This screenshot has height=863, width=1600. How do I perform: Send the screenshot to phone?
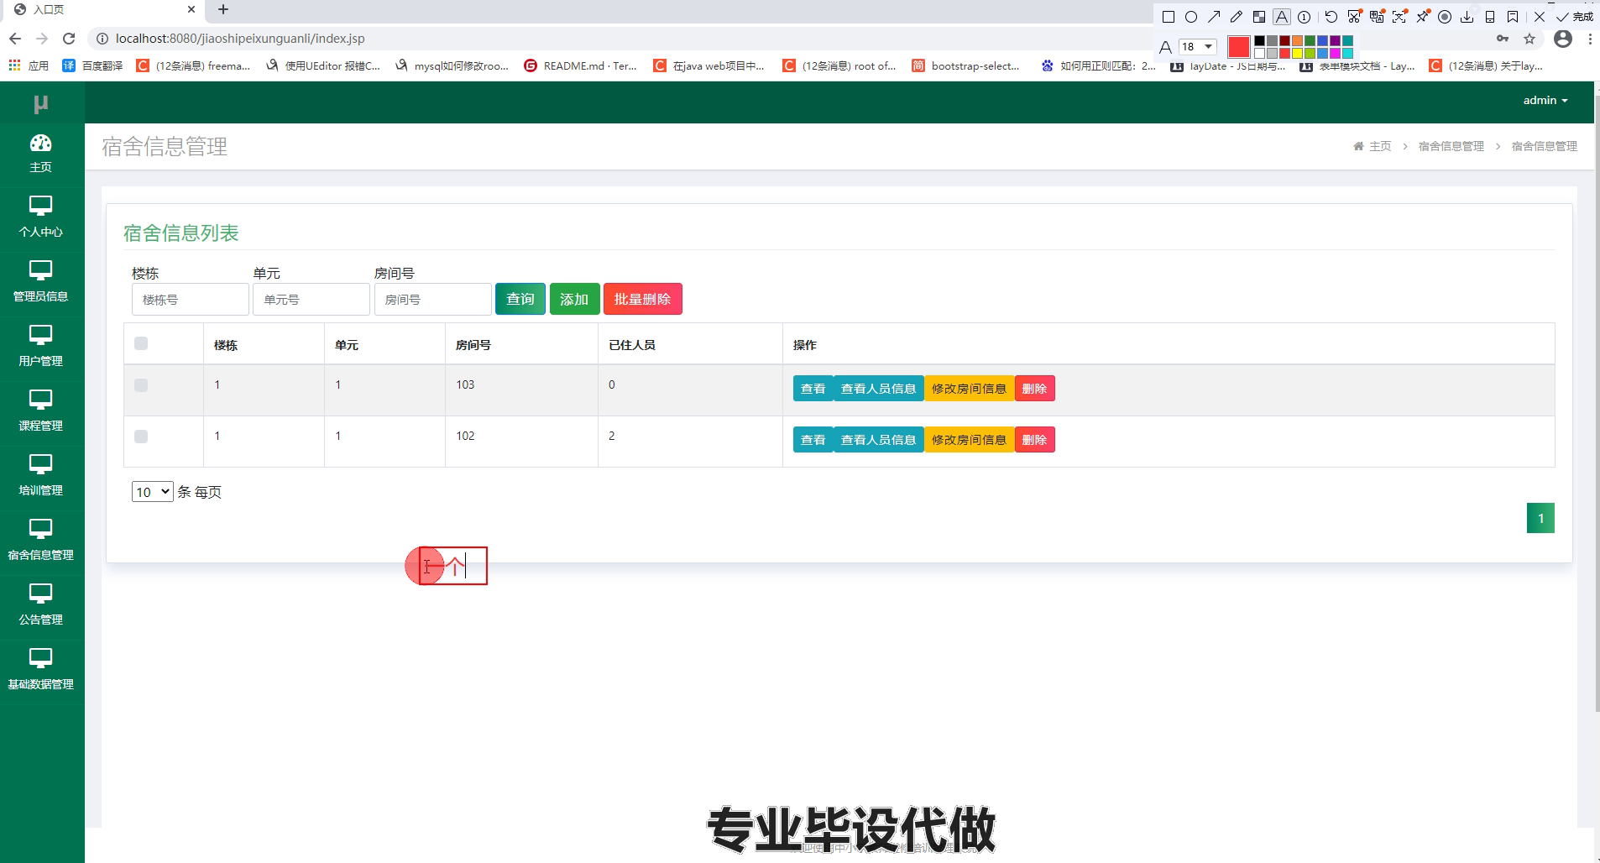click(1490, 17)
